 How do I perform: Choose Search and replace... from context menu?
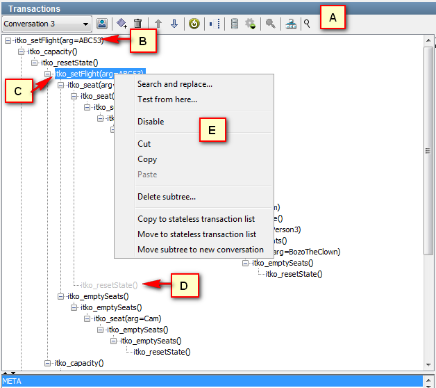(175, 84)
